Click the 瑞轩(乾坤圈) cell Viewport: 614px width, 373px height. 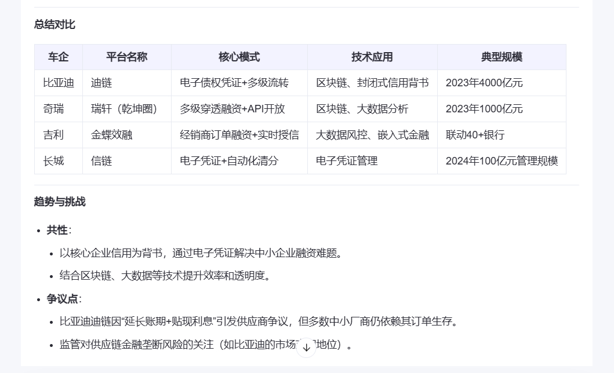127,109
